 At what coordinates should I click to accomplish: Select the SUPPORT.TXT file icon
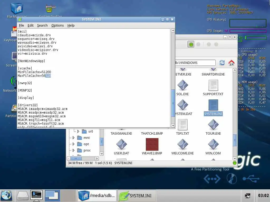point(213,85)
